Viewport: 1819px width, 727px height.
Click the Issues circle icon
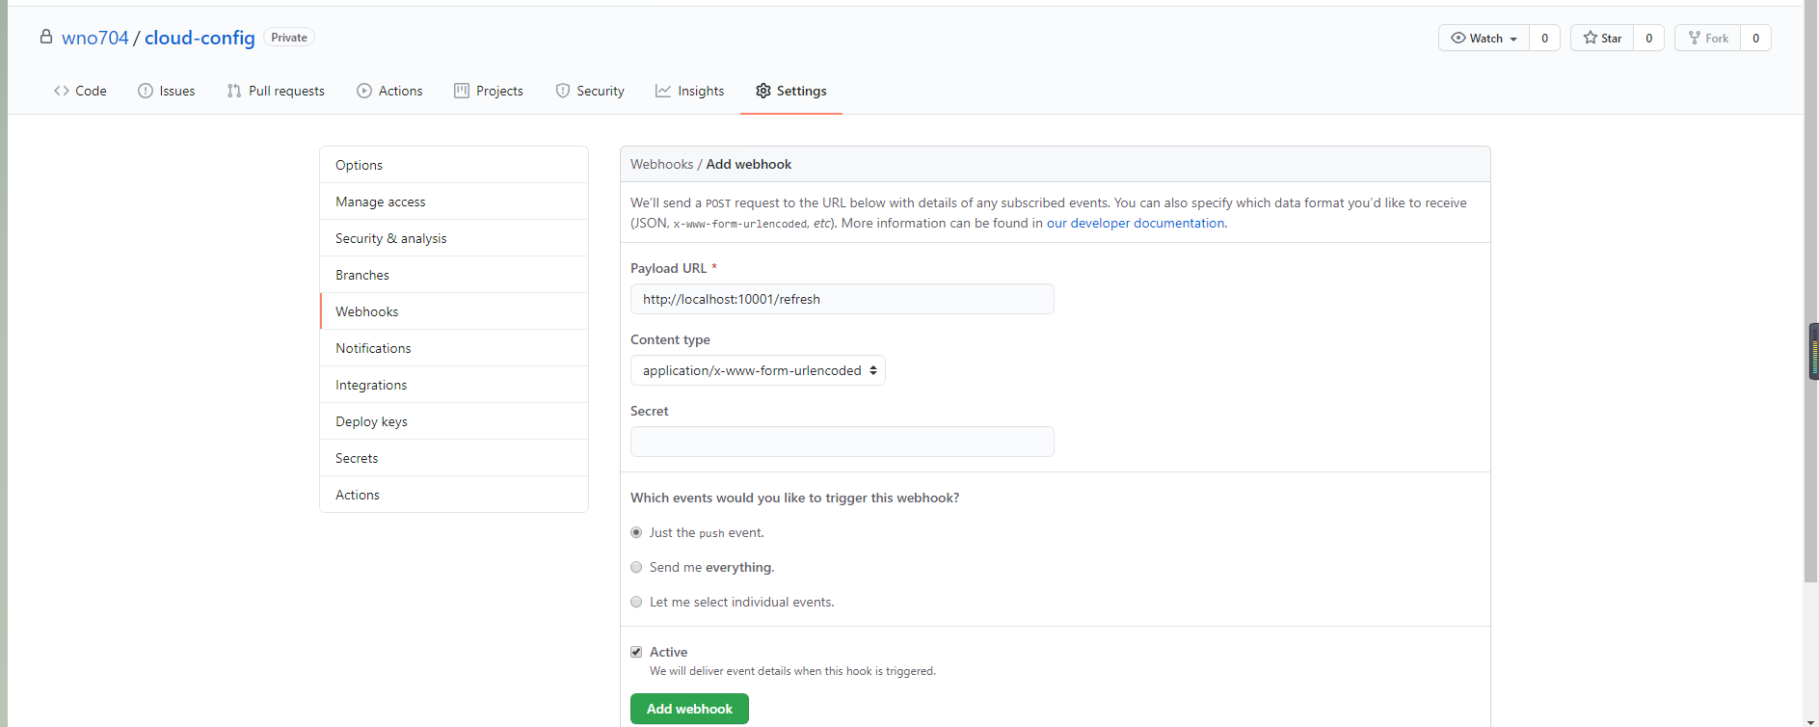146,91
